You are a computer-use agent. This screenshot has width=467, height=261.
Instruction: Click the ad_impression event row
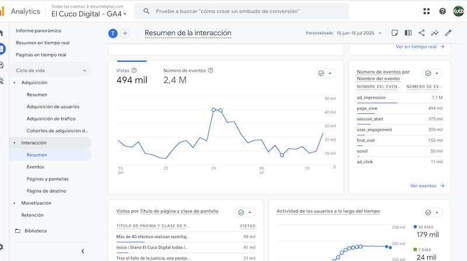click(x=399, y=98)
